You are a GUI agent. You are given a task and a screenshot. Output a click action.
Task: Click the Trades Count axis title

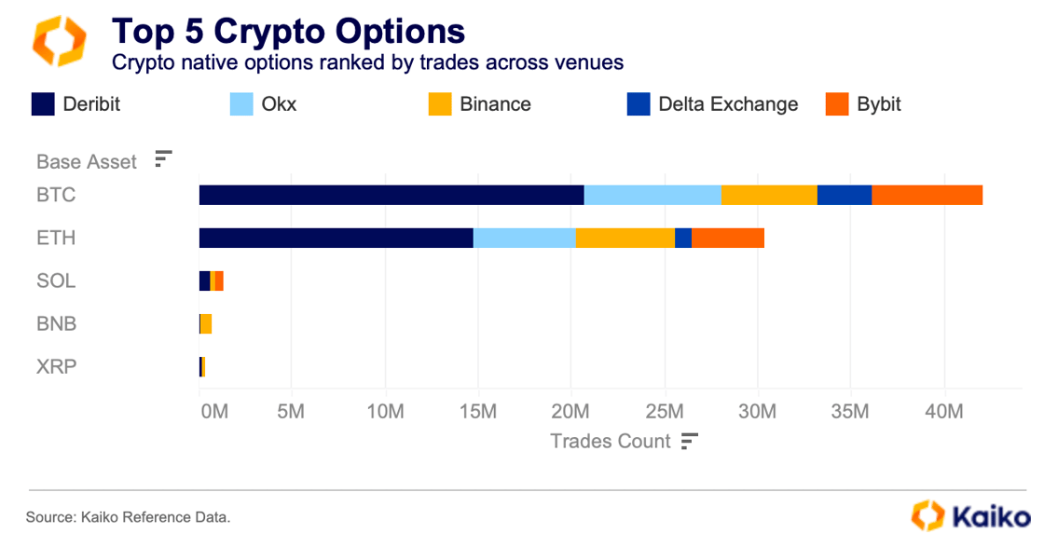(x=611, y=441)
